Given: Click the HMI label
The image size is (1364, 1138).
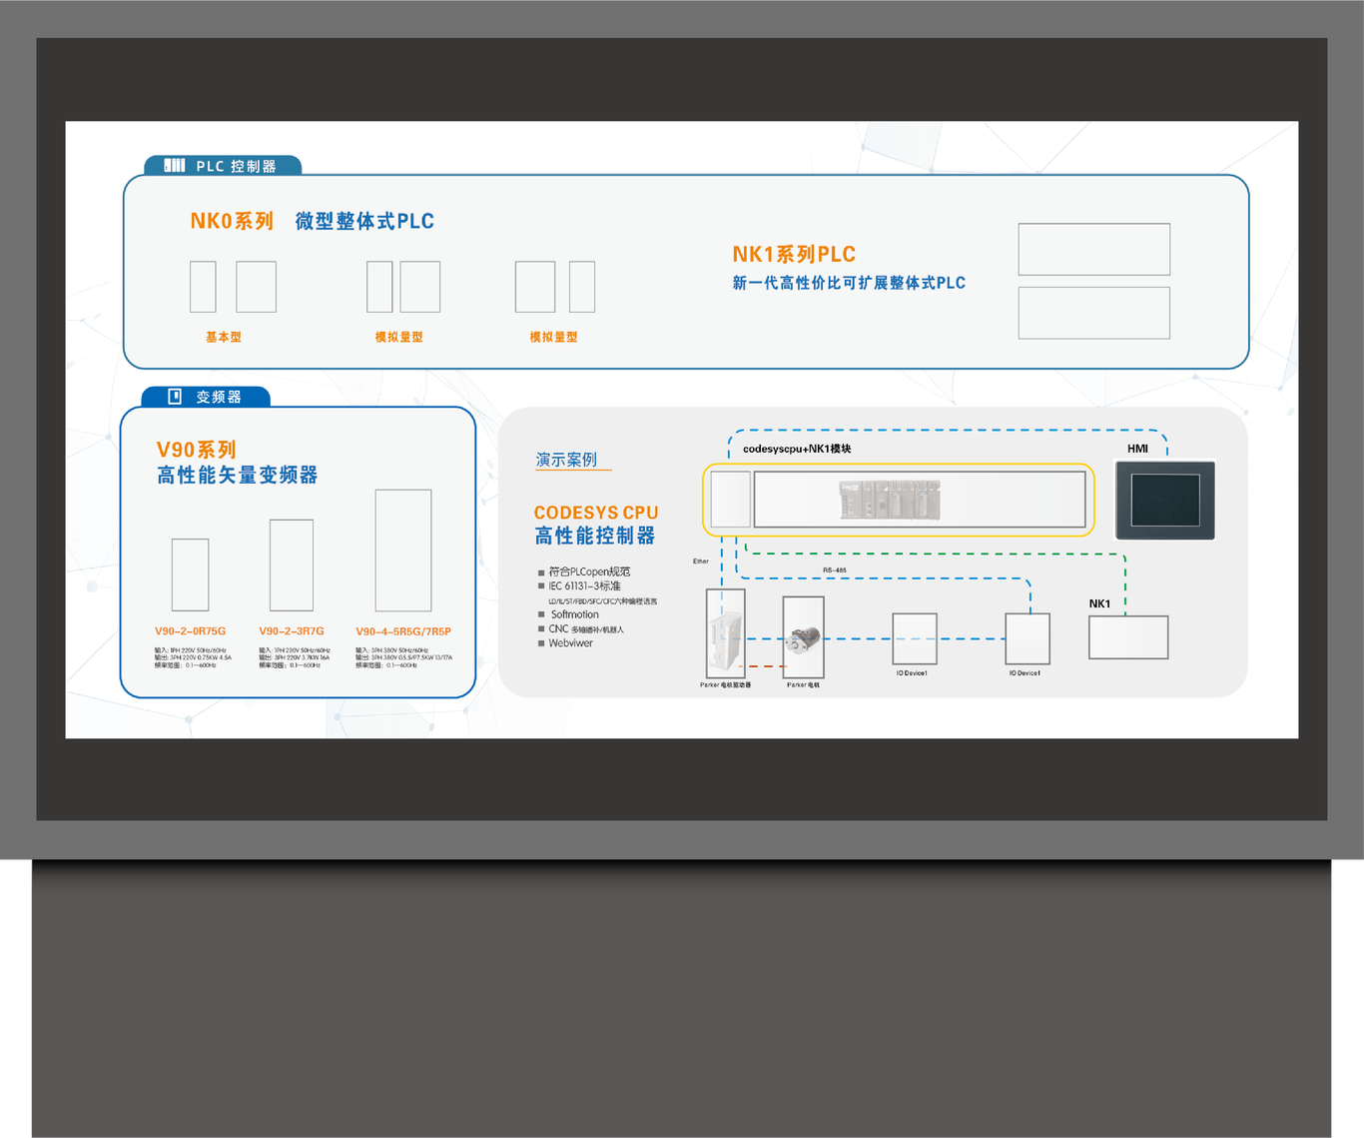Looking at the screenshot, I should pyautogui.click(x=1137, y=449).
